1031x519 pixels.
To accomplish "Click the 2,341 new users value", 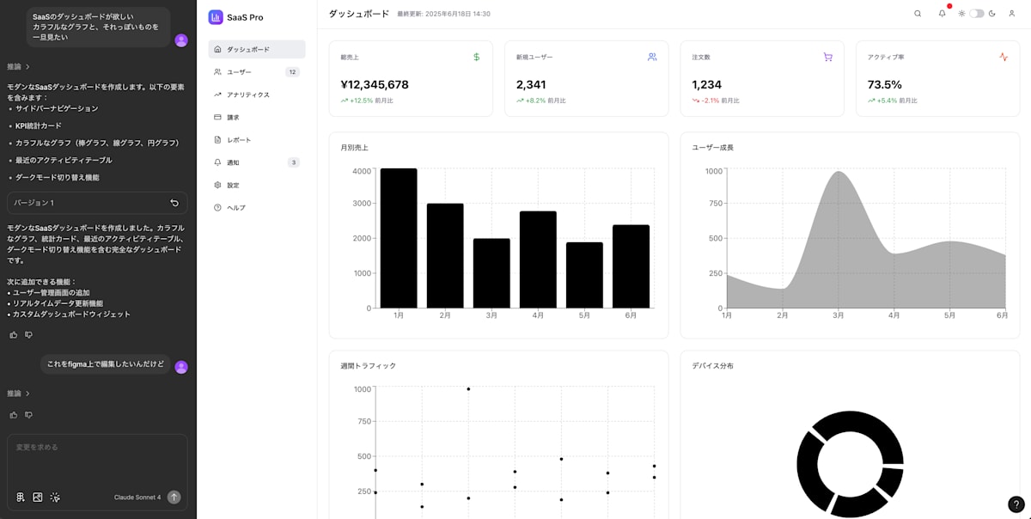I will click(x=531, y=84).
